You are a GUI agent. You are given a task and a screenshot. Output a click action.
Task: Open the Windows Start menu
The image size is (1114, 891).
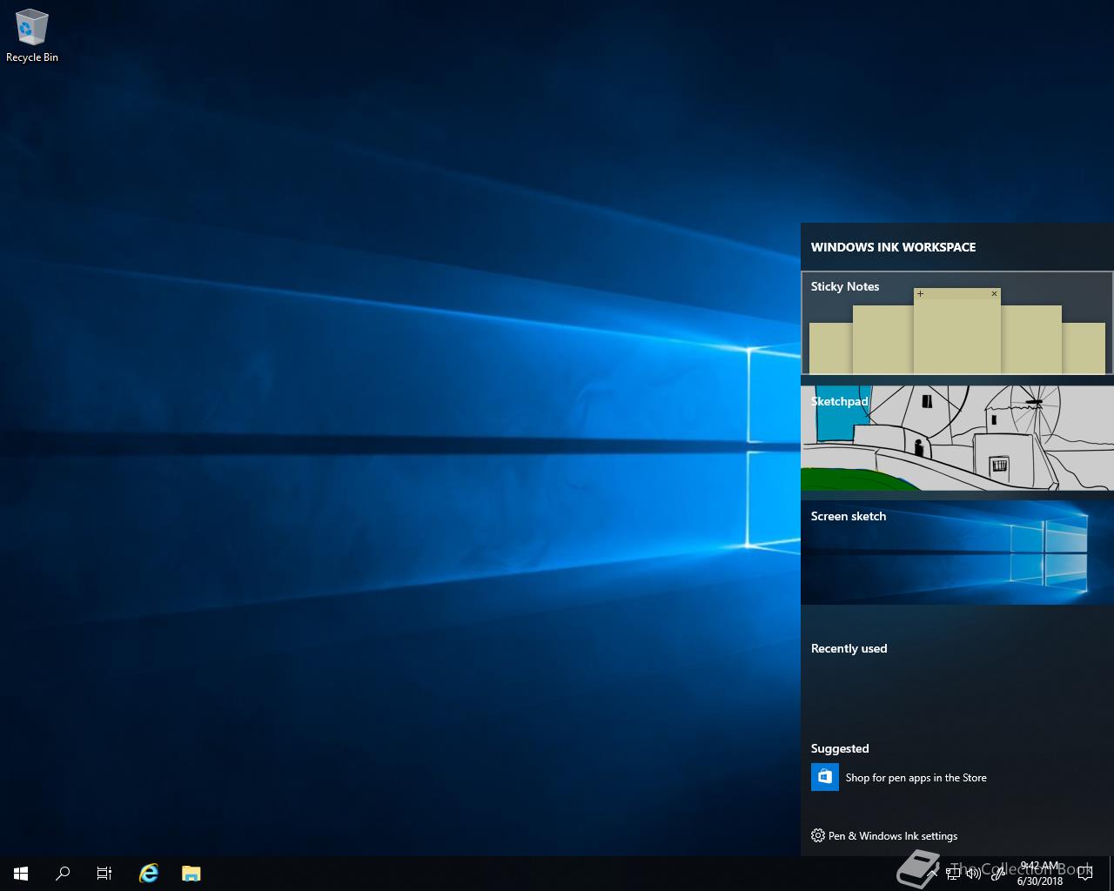[21, 874]
